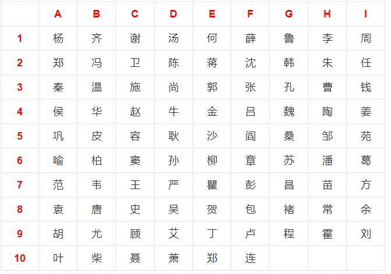Screen dimensions: 391x274
Task: Click the character 褚 in row 8
Action: (289, 209)
